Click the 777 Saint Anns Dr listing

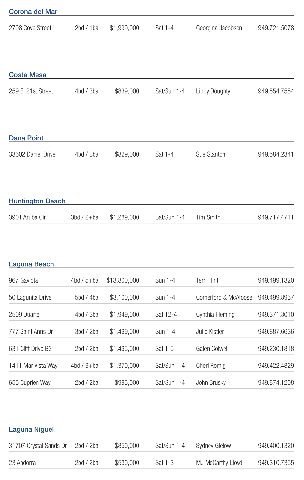(31, 332)
